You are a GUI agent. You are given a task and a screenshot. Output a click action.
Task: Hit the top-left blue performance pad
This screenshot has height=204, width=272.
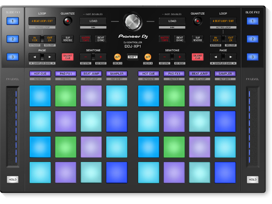tap(40, 96)
